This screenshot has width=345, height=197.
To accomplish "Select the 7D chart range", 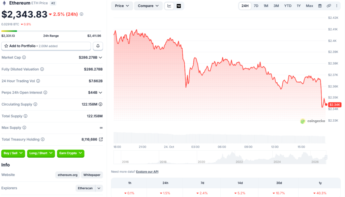I will [256, 6].
